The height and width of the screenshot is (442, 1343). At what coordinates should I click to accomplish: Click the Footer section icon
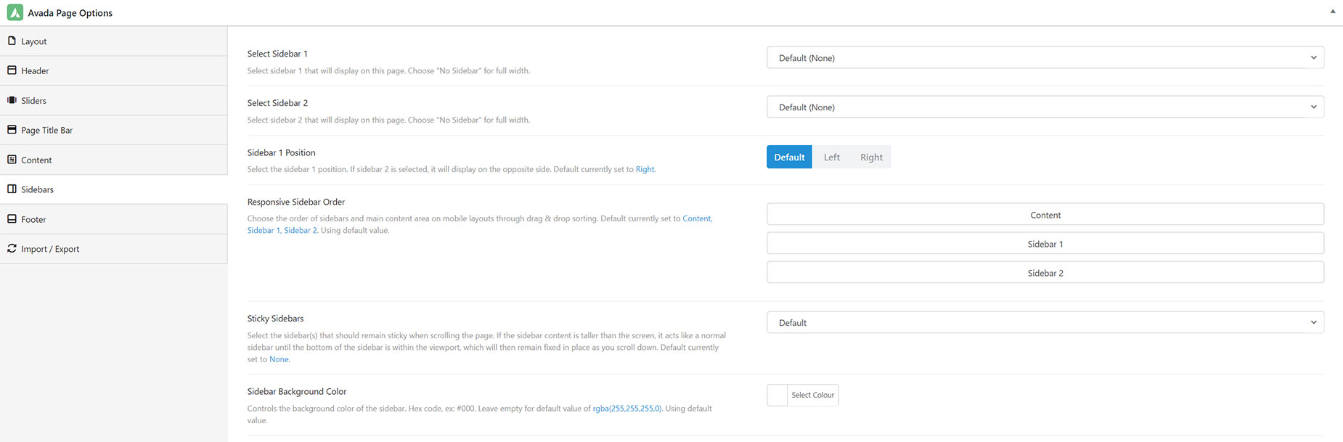[x=12, y=218]
